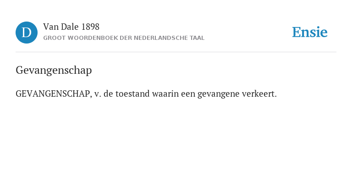This screenshot has height=176, width=352.
Task: Open the Ensie logo
Action: (309, 32)
